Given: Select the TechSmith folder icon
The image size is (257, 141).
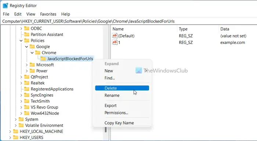Looking at the screenshot, I should coord(26,101).
